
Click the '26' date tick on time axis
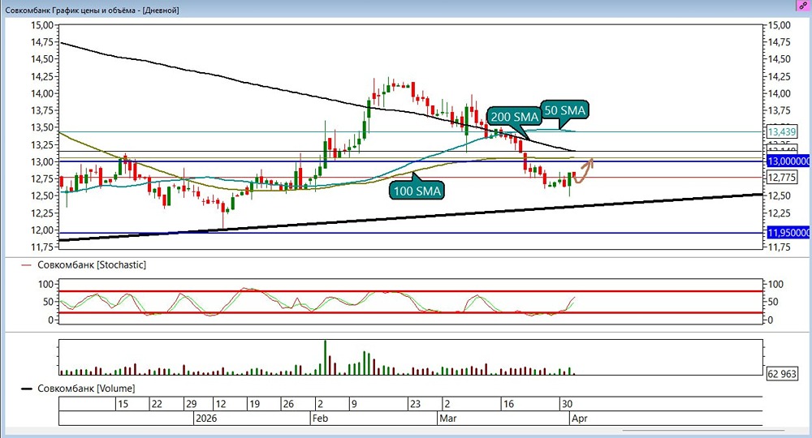288,404
